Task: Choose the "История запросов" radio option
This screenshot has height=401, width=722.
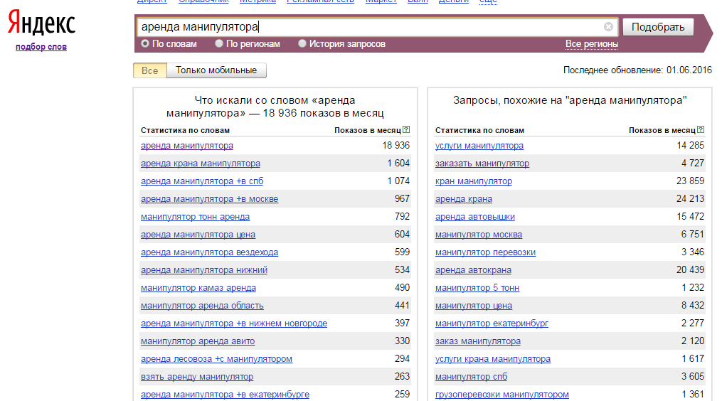Action: tap(302, 44)
